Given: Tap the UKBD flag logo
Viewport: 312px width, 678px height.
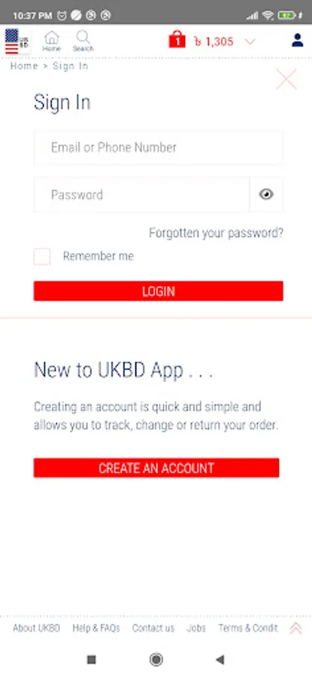Looking at the screenshot, I should pos(17,41).
